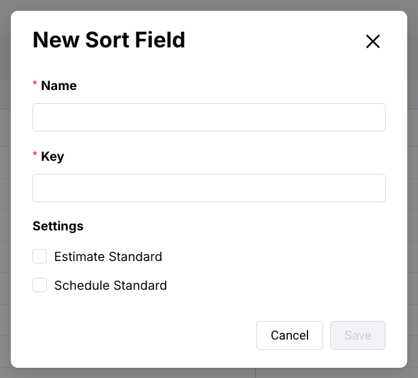The height and width of the screenshot is (378, 418).
Task: Click the Estimate Standard label text
Action: click(x=108, y=257)
